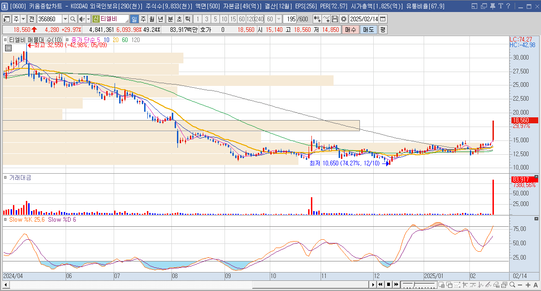Click the date field 2025/02/14
The image size is (541, 291).
coord(364,19)
